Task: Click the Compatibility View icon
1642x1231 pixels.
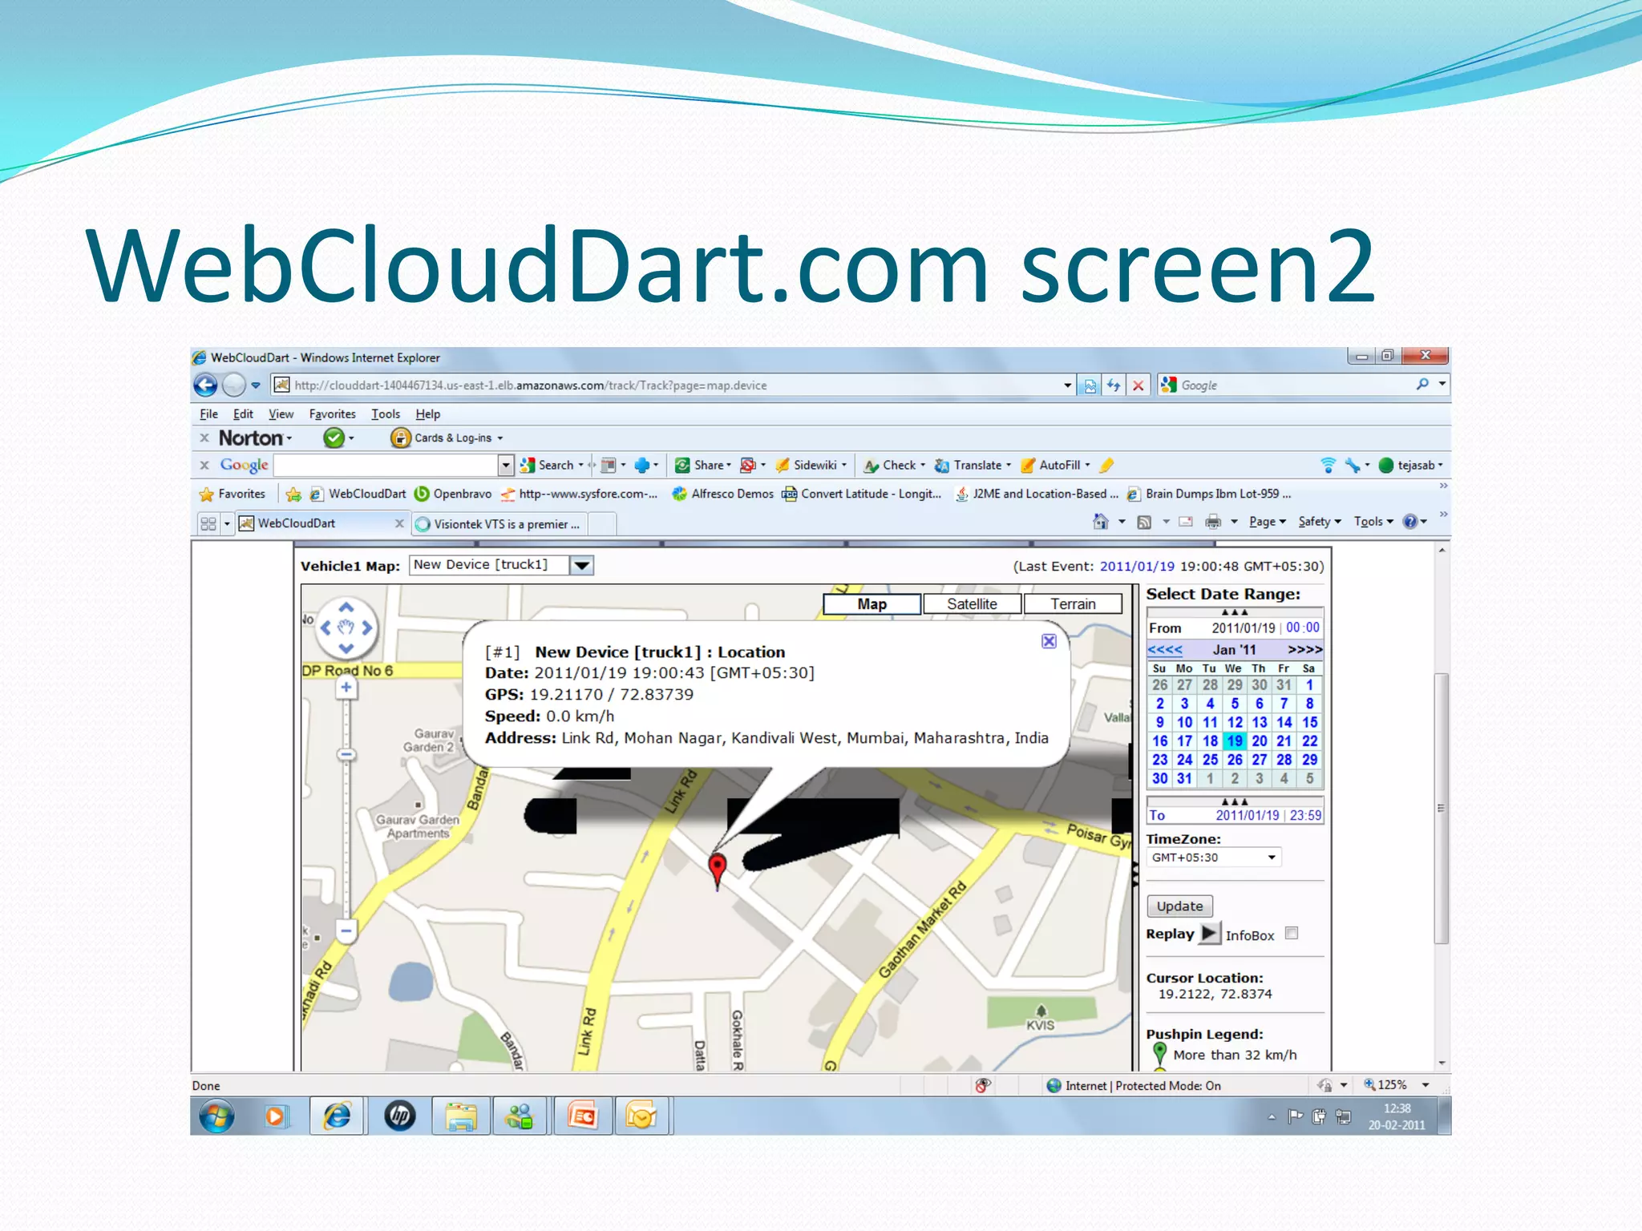Action: click(x=1090, y=385)
